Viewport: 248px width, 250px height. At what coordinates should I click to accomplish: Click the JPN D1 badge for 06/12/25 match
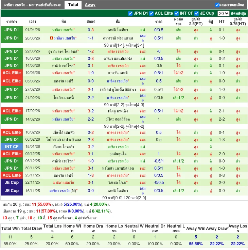click(x=12, y=161)
